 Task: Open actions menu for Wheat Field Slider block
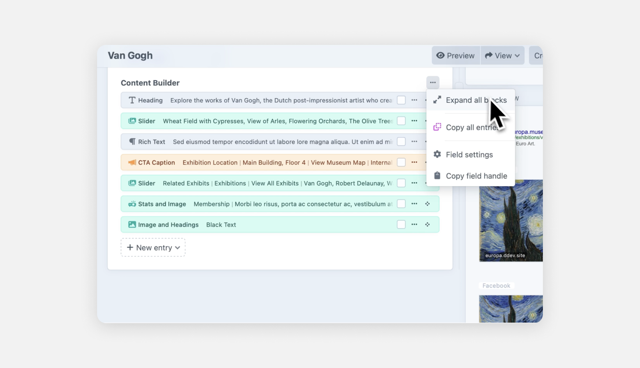[414, 121]
